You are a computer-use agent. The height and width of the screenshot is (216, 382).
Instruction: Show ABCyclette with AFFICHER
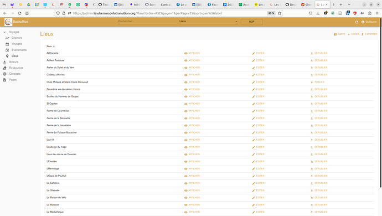click(x=192, y=53)
